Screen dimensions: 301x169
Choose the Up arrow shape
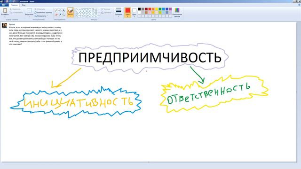96,13
